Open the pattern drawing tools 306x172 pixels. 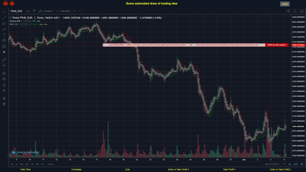pos(4,40)
